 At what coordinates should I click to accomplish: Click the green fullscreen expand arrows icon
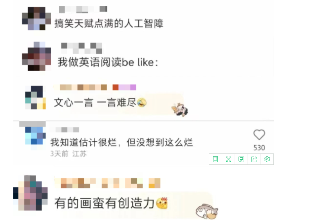228,159
